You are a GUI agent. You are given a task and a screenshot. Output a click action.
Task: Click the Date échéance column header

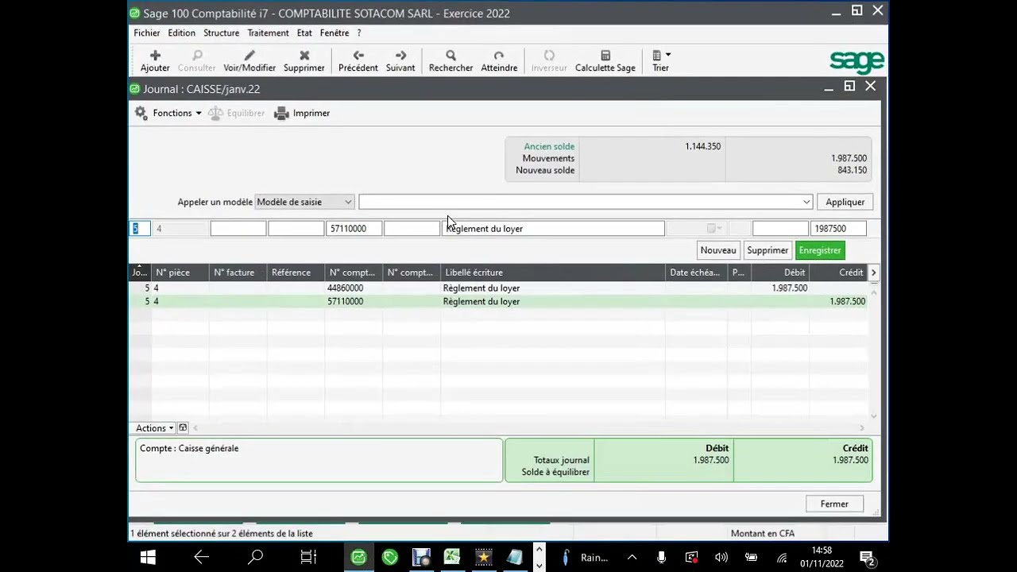point(694,272)
